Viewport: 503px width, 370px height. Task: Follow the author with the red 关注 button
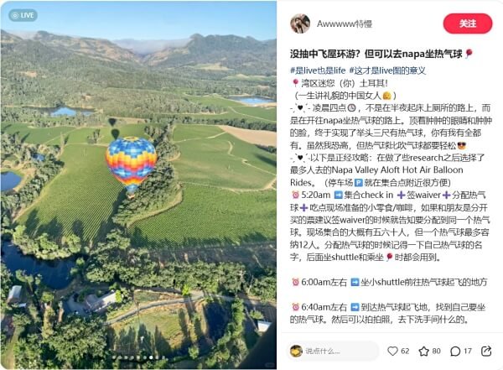pos(468,23)
